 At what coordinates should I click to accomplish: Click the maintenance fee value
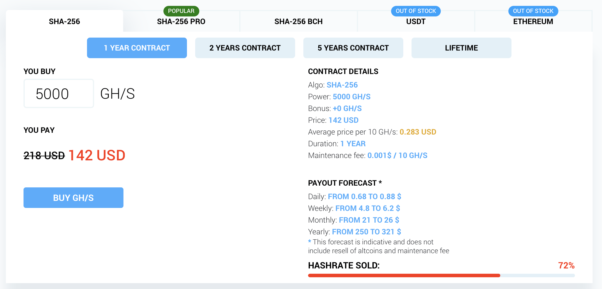point(397,155)
